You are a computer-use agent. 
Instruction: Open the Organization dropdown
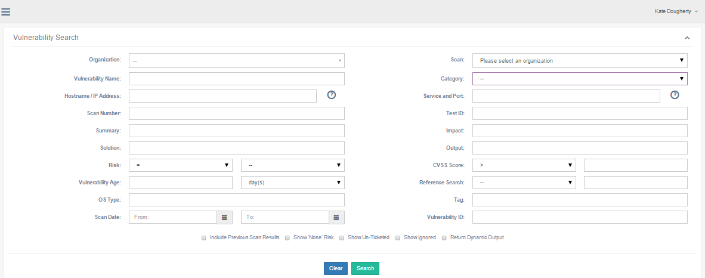click(236, 61)
